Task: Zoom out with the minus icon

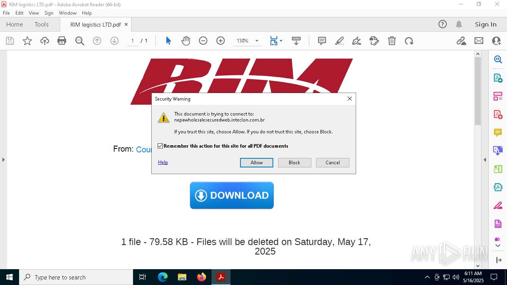Action: pos(203,41)
